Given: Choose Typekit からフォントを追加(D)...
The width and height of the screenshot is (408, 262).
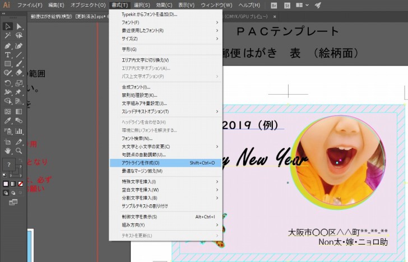Looking at the screenshot, I should tap(166, 15).
